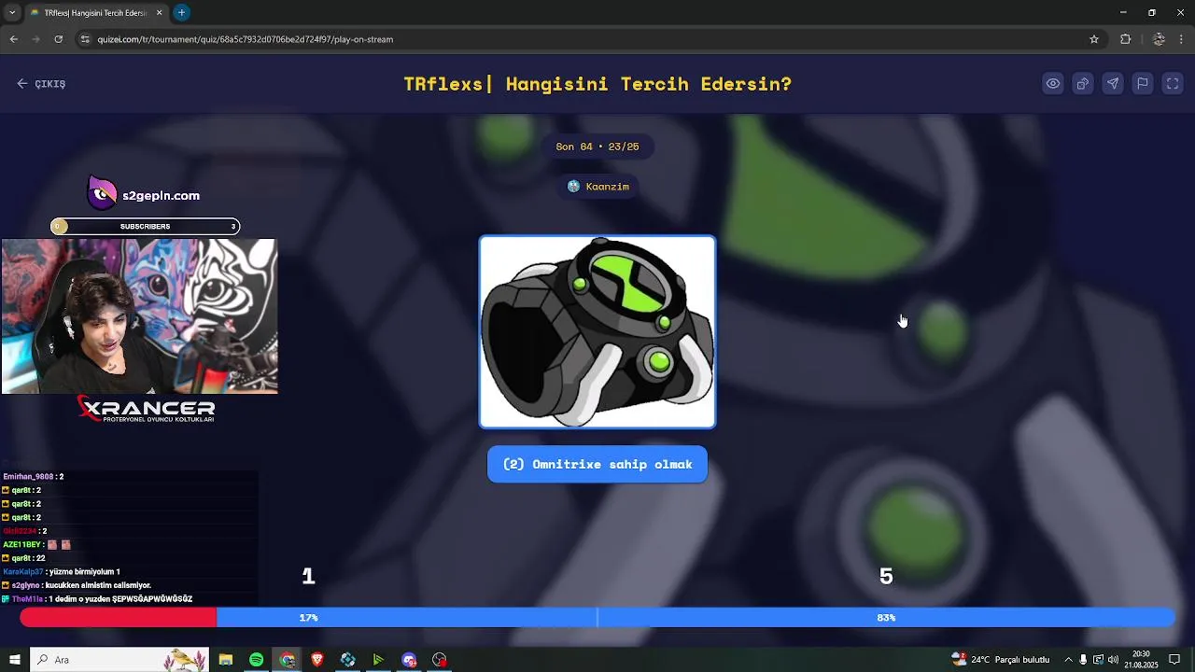Toggle the quiz fullscreen icon

tap(1173, 84)
